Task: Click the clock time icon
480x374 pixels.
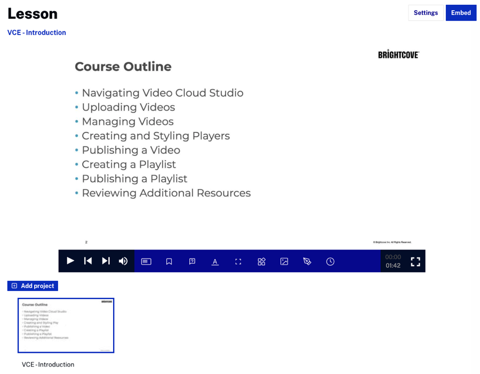Action: click(x=330, y=262)
